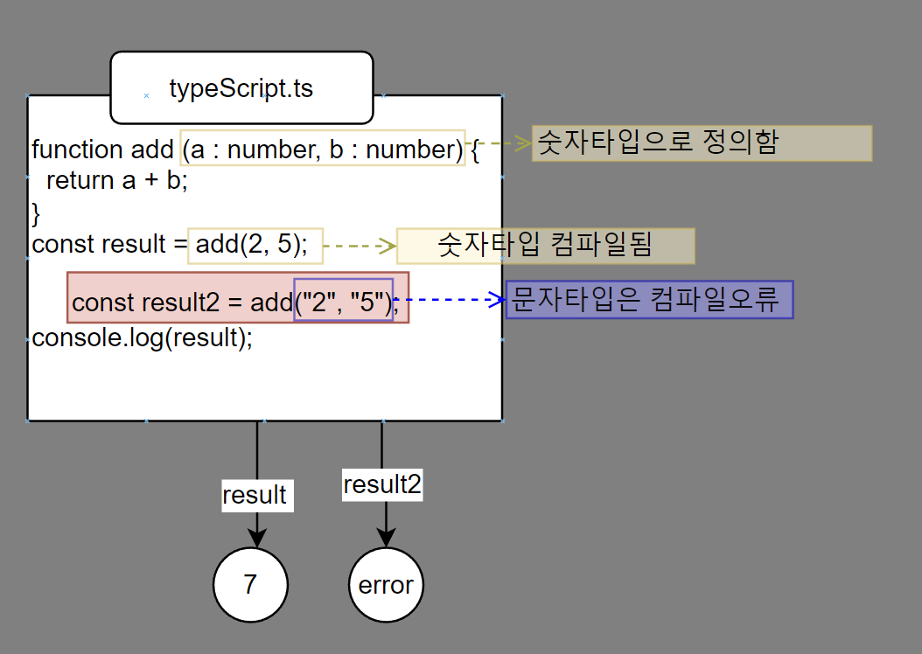Image resolution: width=922 pixels, height=654 pixels.
Task: Click the result2 edge label
Action: tap(381, 484)
